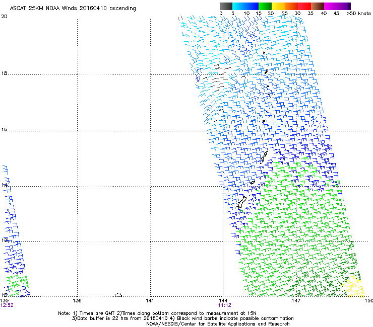Click the cyan 5-10 knots color segment

239,6
